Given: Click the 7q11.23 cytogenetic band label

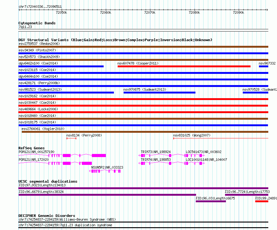Looking at the screenshot, I should coord(25,27).
